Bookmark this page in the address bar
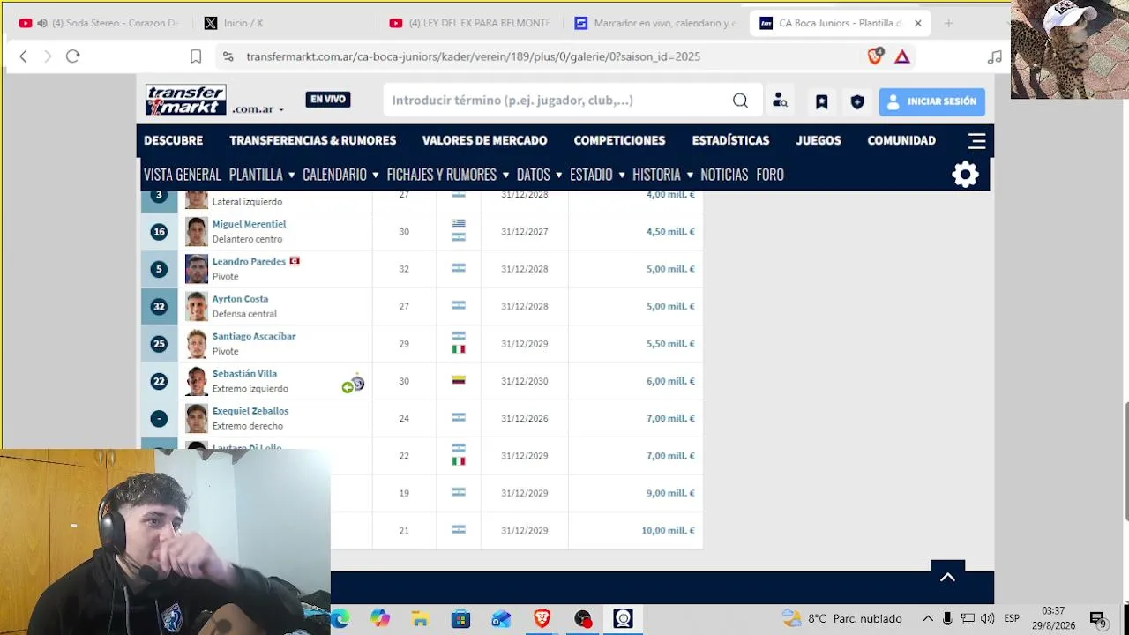Viewport: 1129px width, 635px height. 196,56
